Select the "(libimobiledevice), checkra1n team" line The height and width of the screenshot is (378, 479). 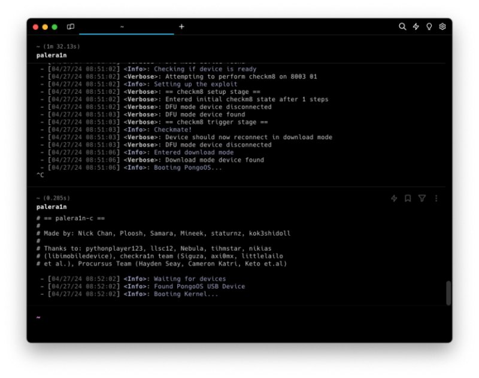(160, 256)
